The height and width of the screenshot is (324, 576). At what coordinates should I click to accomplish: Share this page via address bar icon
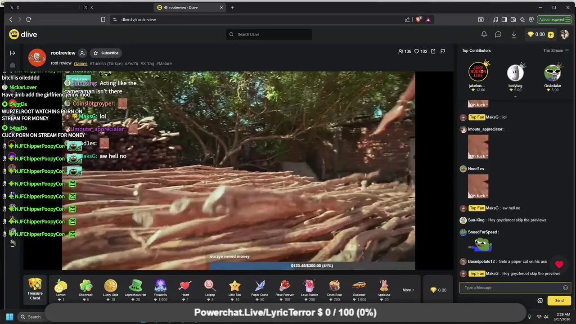[x=407, y=19]
